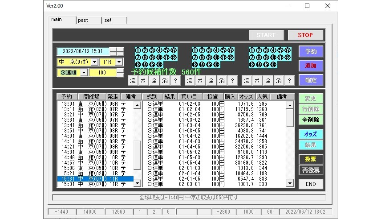Toggle number ① in the first number grid
Image resolution: width=381 pixels, height=219 pixels.
tap(138, 50)
